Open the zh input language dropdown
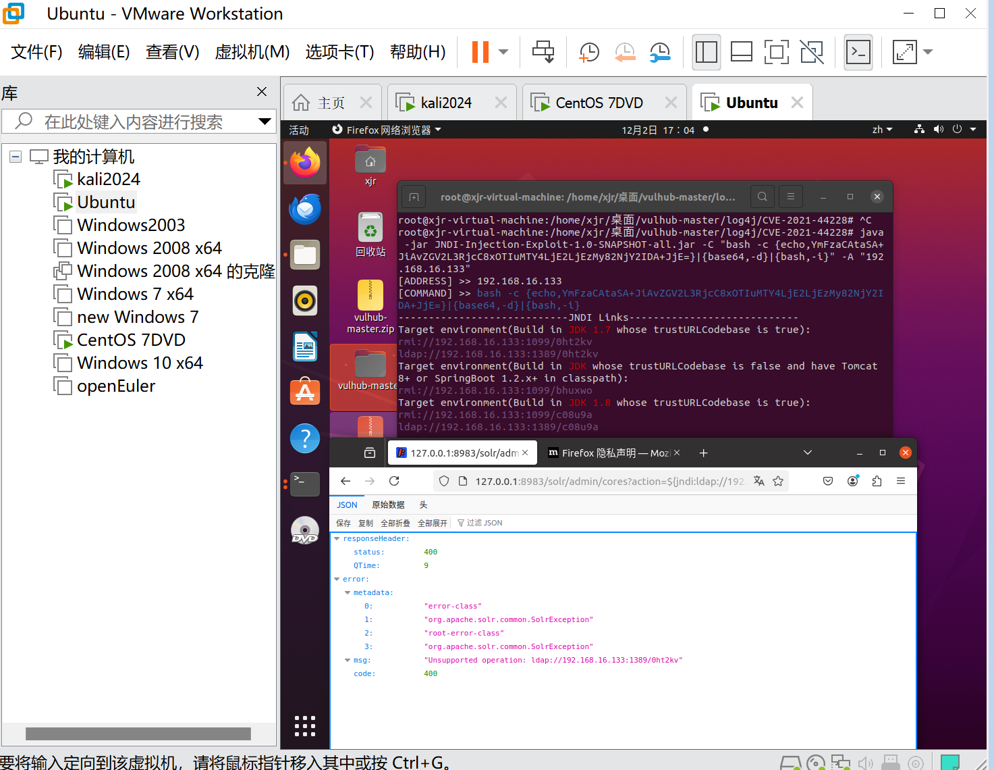Viewport: 994px width, 770px height. coord(882,130)
